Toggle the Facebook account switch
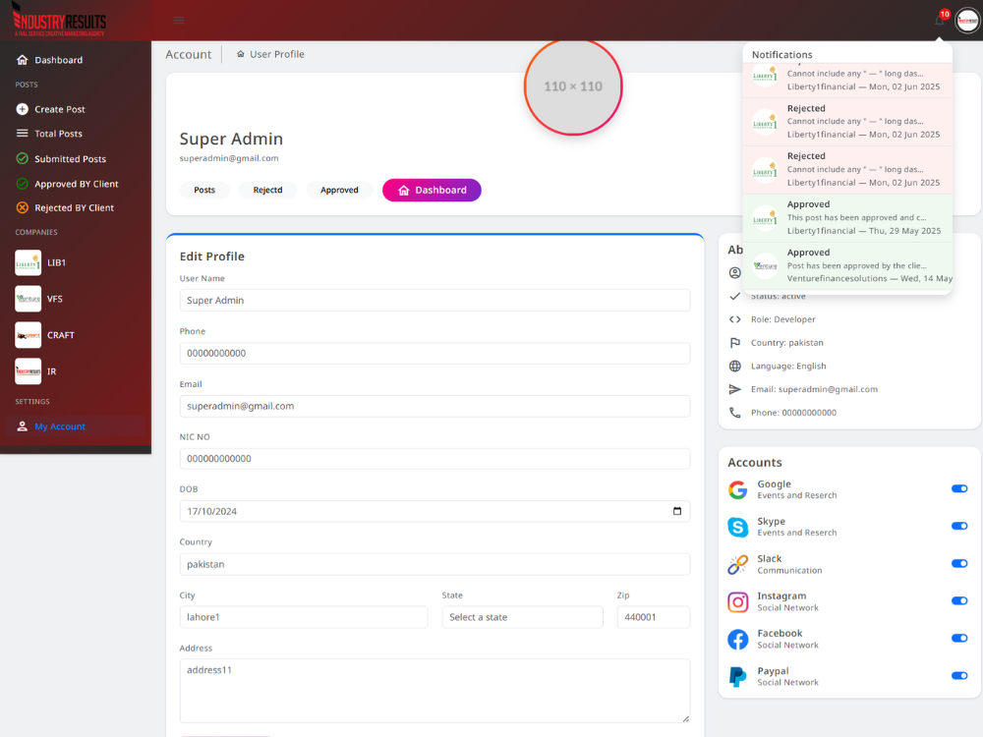 [x=959, y=638]
